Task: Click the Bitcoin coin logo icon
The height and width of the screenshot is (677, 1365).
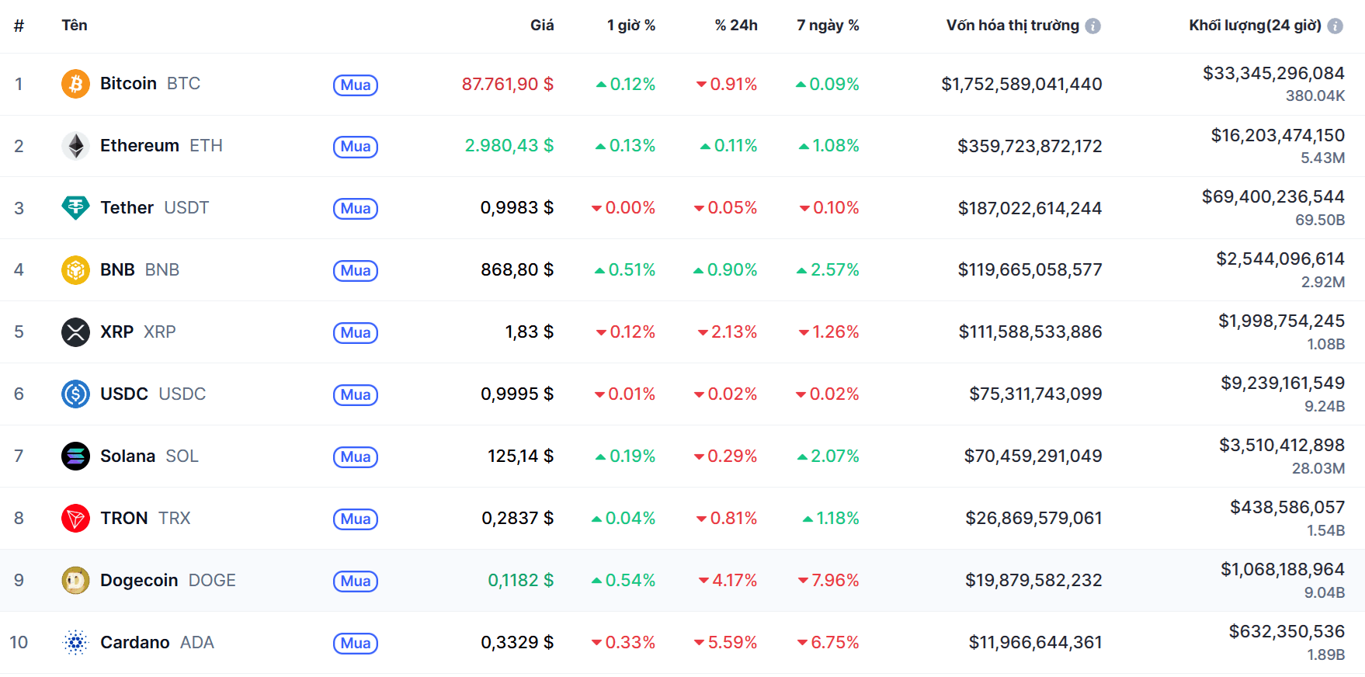Action: (x=75, y=84)
